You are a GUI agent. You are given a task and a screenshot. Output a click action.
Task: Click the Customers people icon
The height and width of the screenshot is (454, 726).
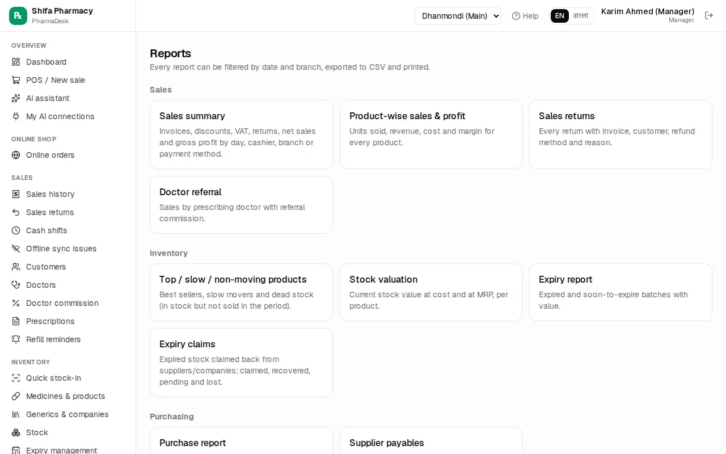click(16, 267)
